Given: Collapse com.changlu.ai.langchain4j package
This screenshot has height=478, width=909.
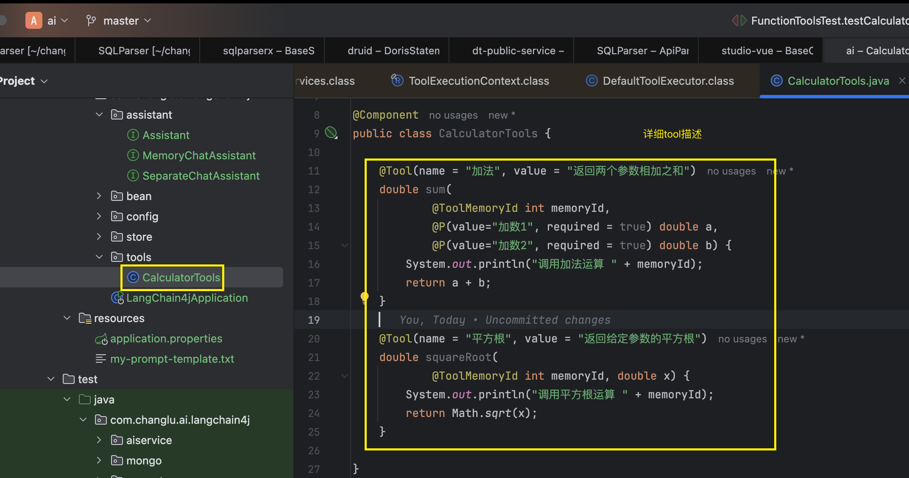Looking at the screenshot, I should [83, 420].
